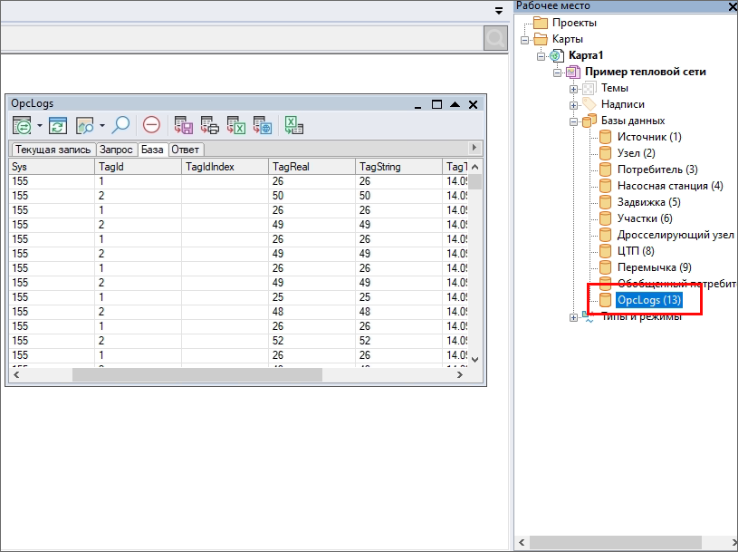Click the print export icon in OpcLogs toolbar
This screenshot has width=738, height=552.
pos(209,126)
